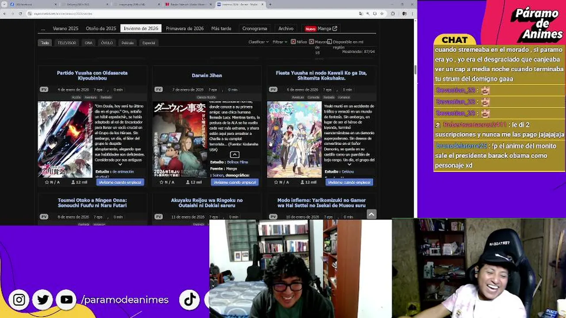The width and height of the screenshot is (566, 318).
Task: Open Fiesta Yuusha ni nodo Kawaii title
Action: coord(321,76)
